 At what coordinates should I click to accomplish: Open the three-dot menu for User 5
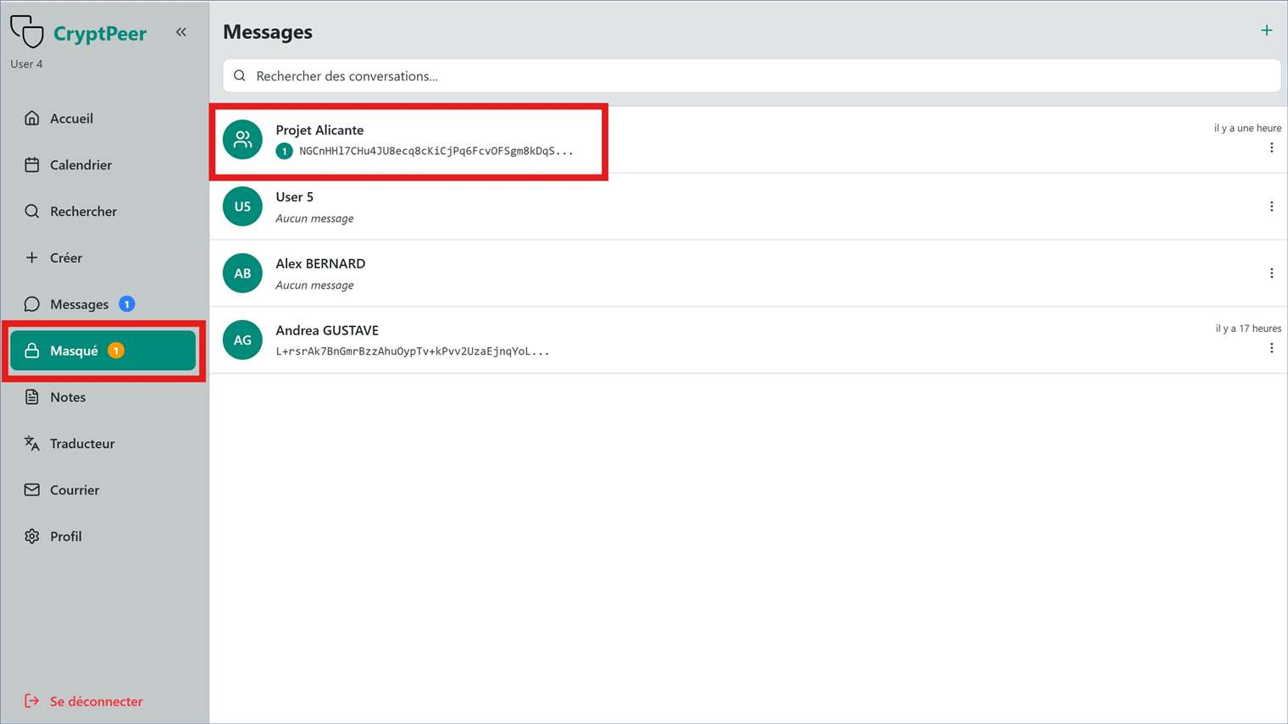pos(1271,207)
